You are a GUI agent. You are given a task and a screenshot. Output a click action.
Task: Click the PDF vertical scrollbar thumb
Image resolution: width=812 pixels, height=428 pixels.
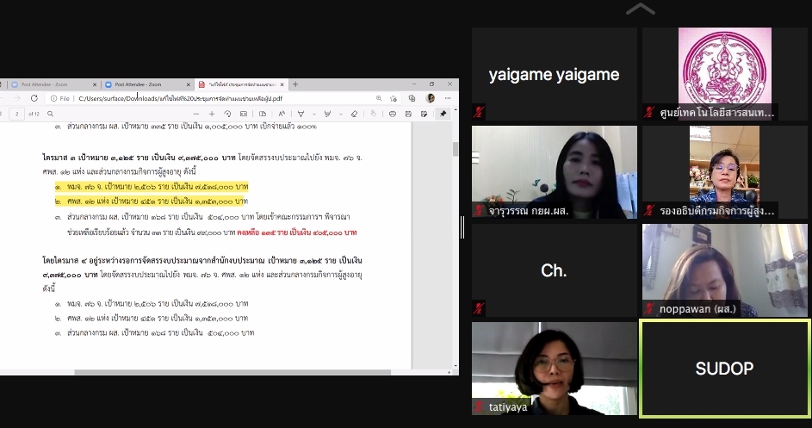point(456,149)
